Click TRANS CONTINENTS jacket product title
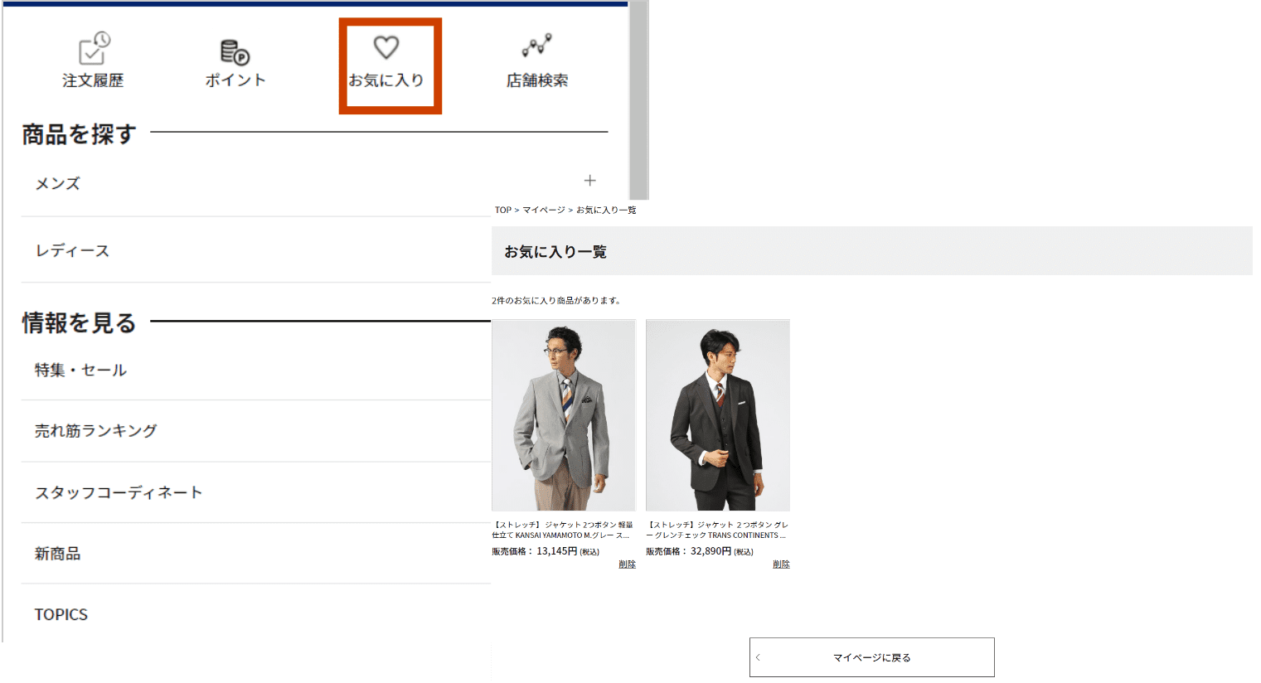Image resolution: width=1261 pixels, height=683 pixels. [716, 530]
